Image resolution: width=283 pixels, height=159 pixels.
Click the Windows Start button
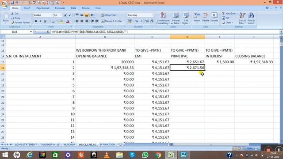pos(5,155)
